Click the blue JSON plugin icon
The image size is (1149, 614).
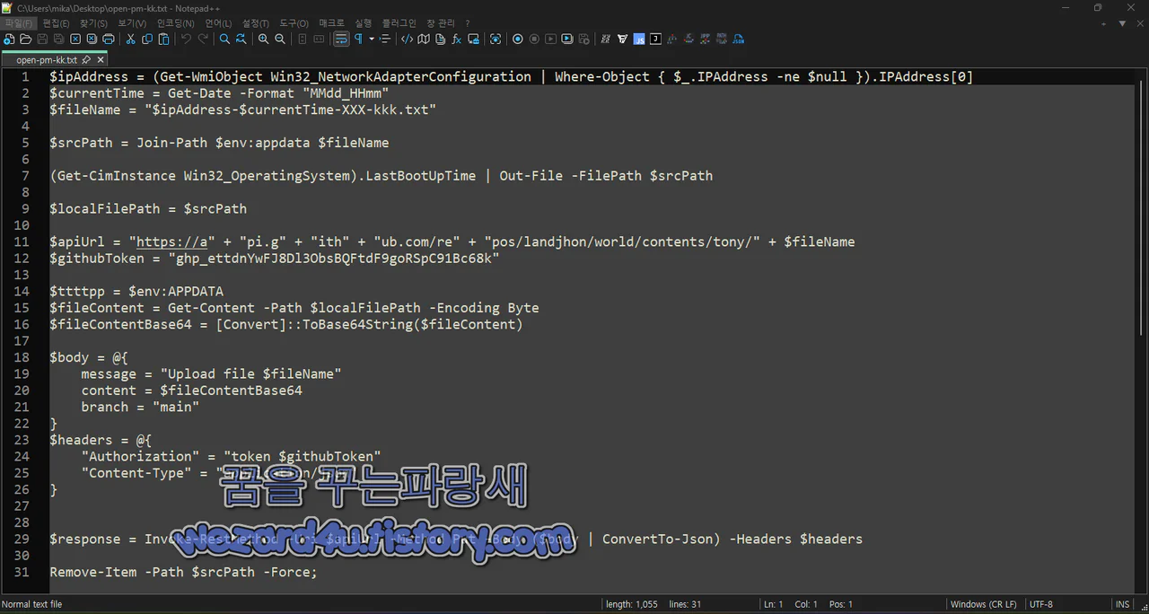738,39
